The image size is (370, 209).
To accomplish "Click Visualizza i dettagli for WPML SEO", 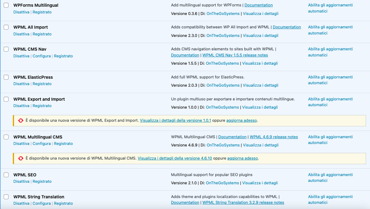I will 260,183.
